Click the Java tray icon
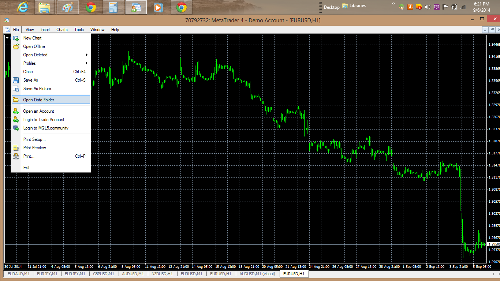This screenshot has height=281, width=500. [410, 7]
